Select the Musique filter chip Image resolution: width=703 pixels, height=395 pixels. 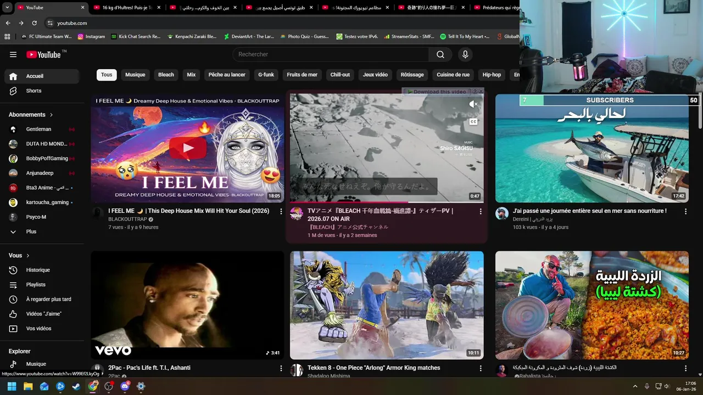coord(135,75)
